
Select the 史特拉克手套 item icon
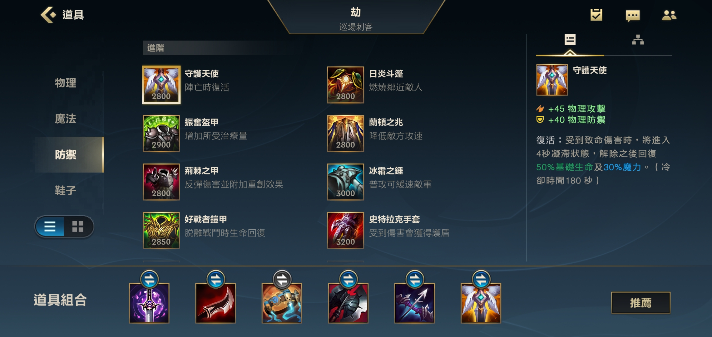click(x=345, y=230)
